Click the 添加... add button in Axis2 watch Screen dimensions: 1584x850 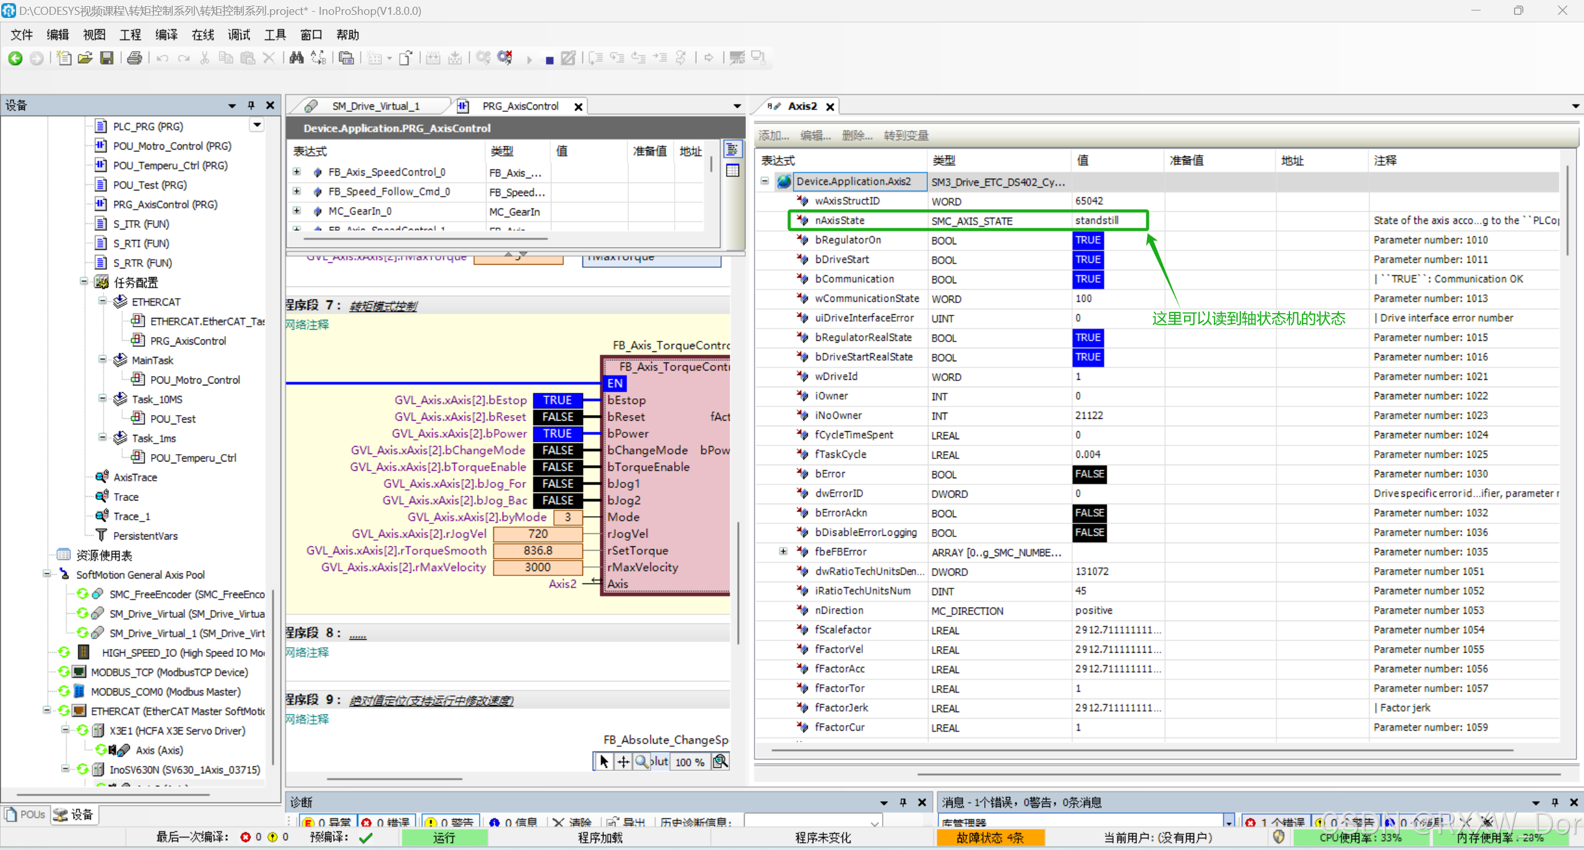click(774, 135)
